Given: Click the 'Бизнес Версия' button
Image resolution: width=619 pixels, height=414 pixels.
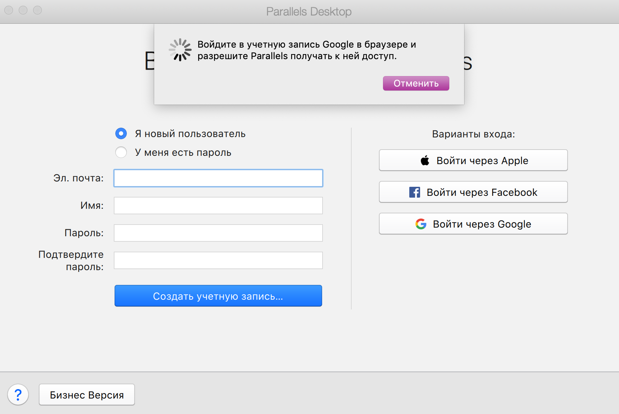Looking at the screenshot, I should tap(87, 395).
